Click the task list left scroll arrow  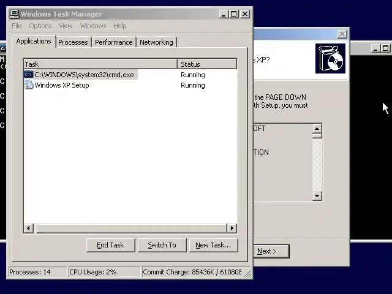point(29,228)
